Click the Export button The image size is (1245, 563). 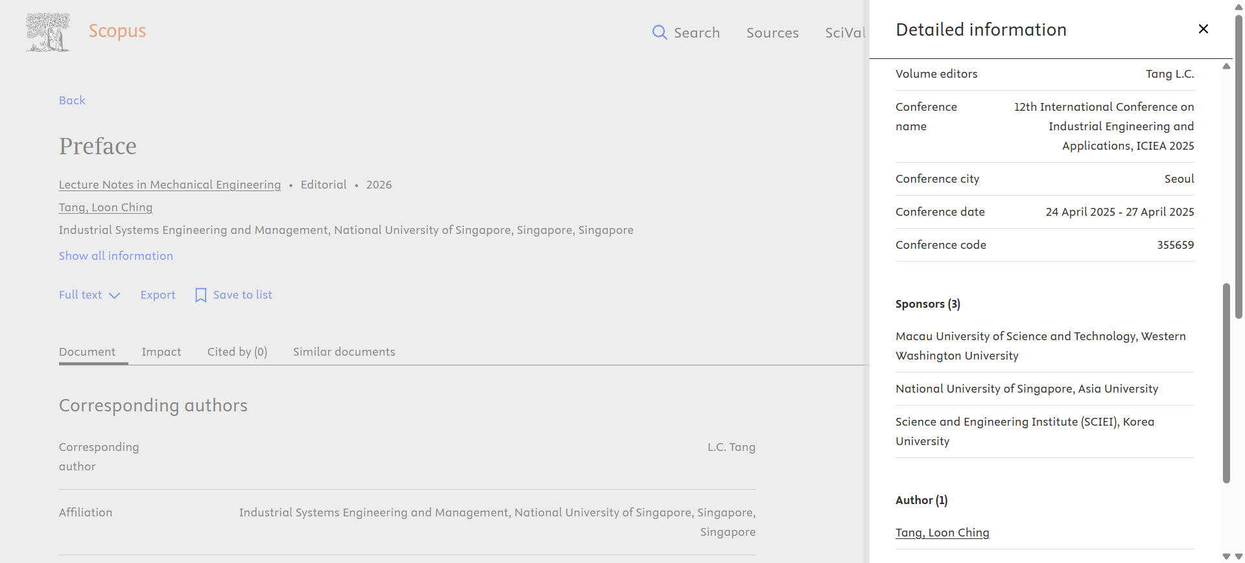[x=158, y=295]
